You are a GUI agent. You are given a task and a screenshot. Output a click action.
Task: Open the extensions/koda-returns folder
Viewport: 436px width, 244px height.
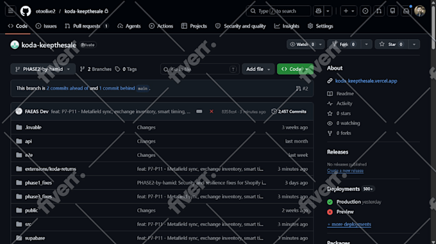click(x=50, y=169)
